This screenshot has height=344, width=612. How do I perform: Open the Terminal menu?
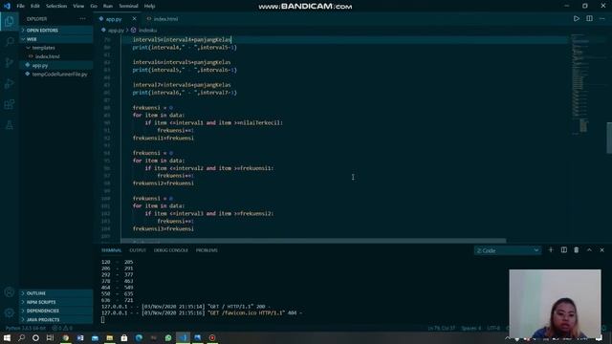coord(128,6)
